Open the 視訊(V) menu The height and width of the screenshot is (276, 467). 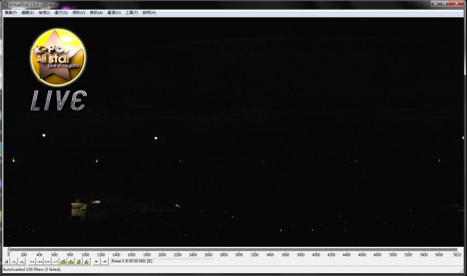(x=79, y=13)
